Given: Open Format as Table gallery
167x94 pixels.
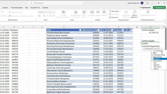Looking at the screenshot, I should point(76,14).
